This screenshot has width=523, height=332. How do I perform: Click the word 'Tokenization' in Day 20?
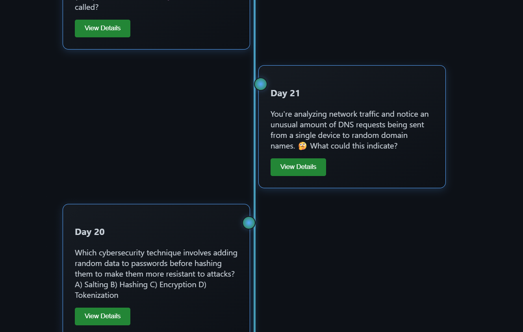(96, 295)
